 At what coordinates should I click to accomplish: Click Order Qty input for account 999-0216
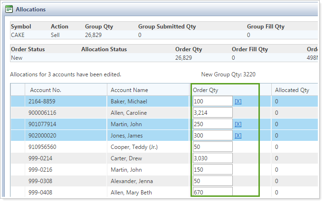[x=212, y=170]
